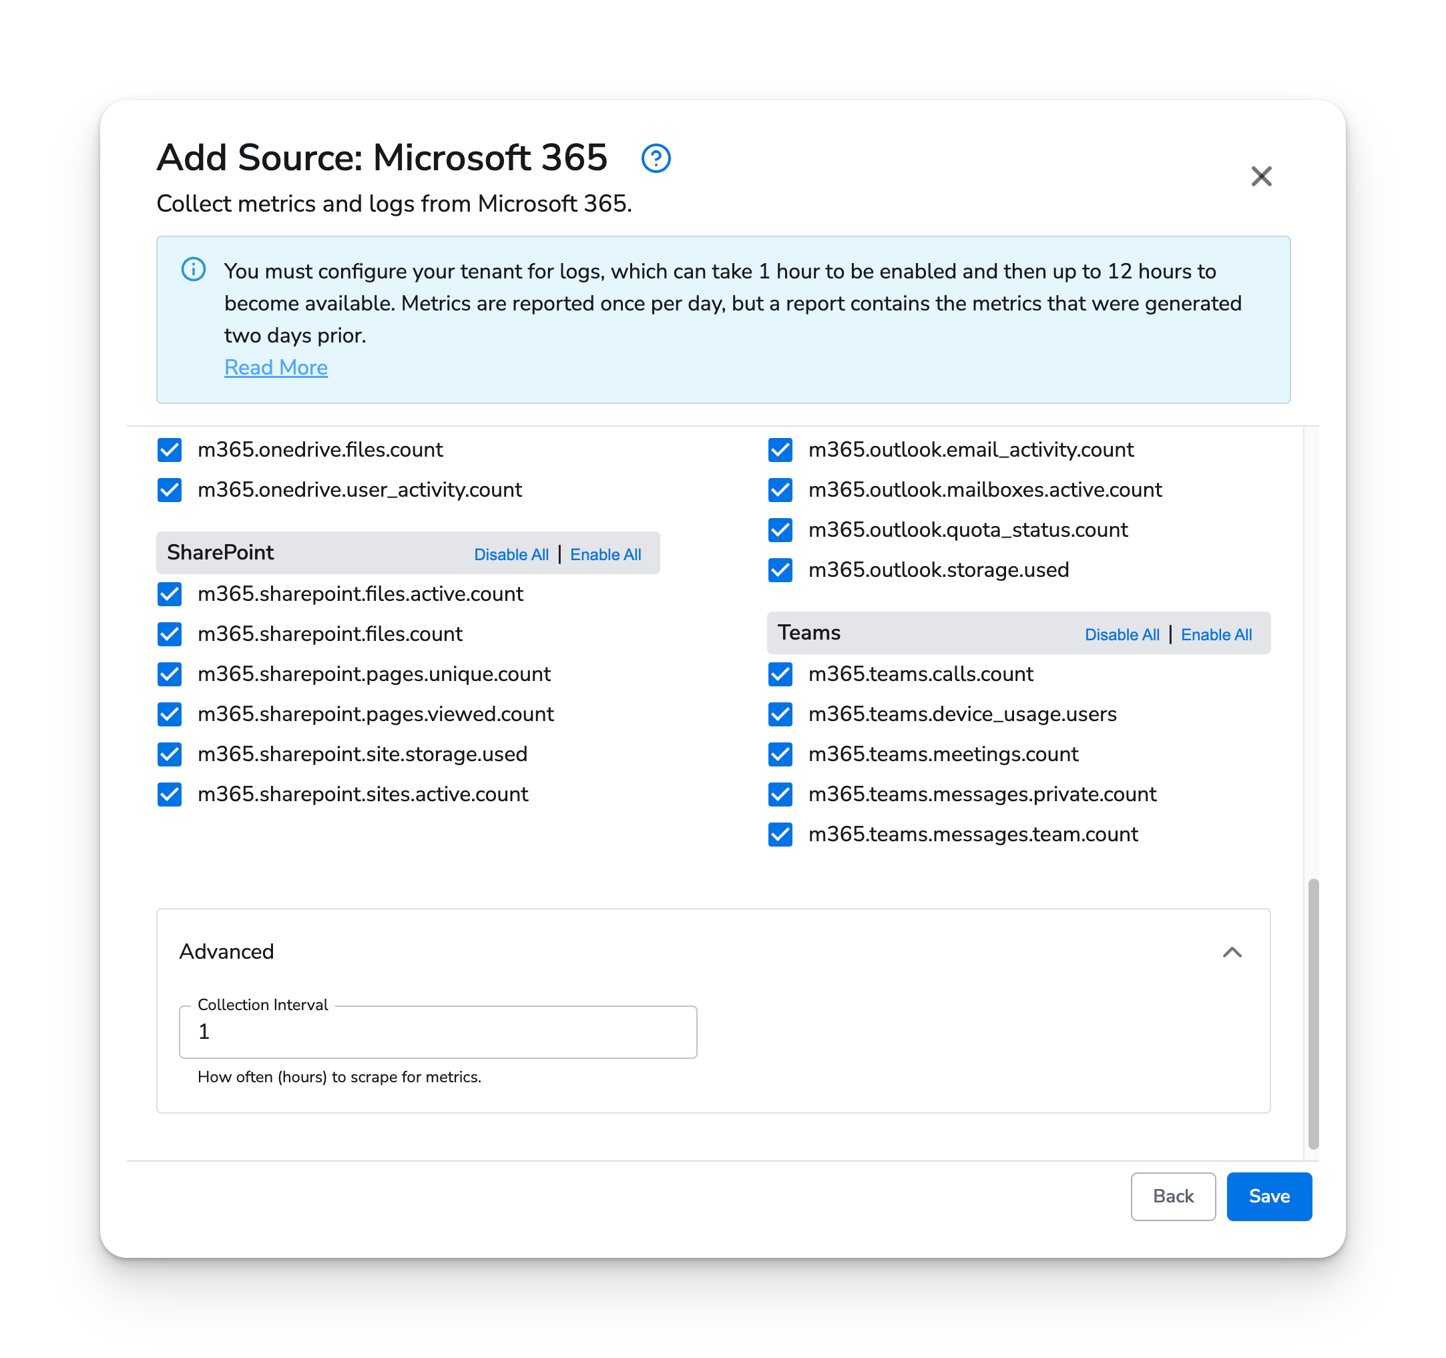Toggle m365.teams.meetings.count checkbox

coord(780,754)
